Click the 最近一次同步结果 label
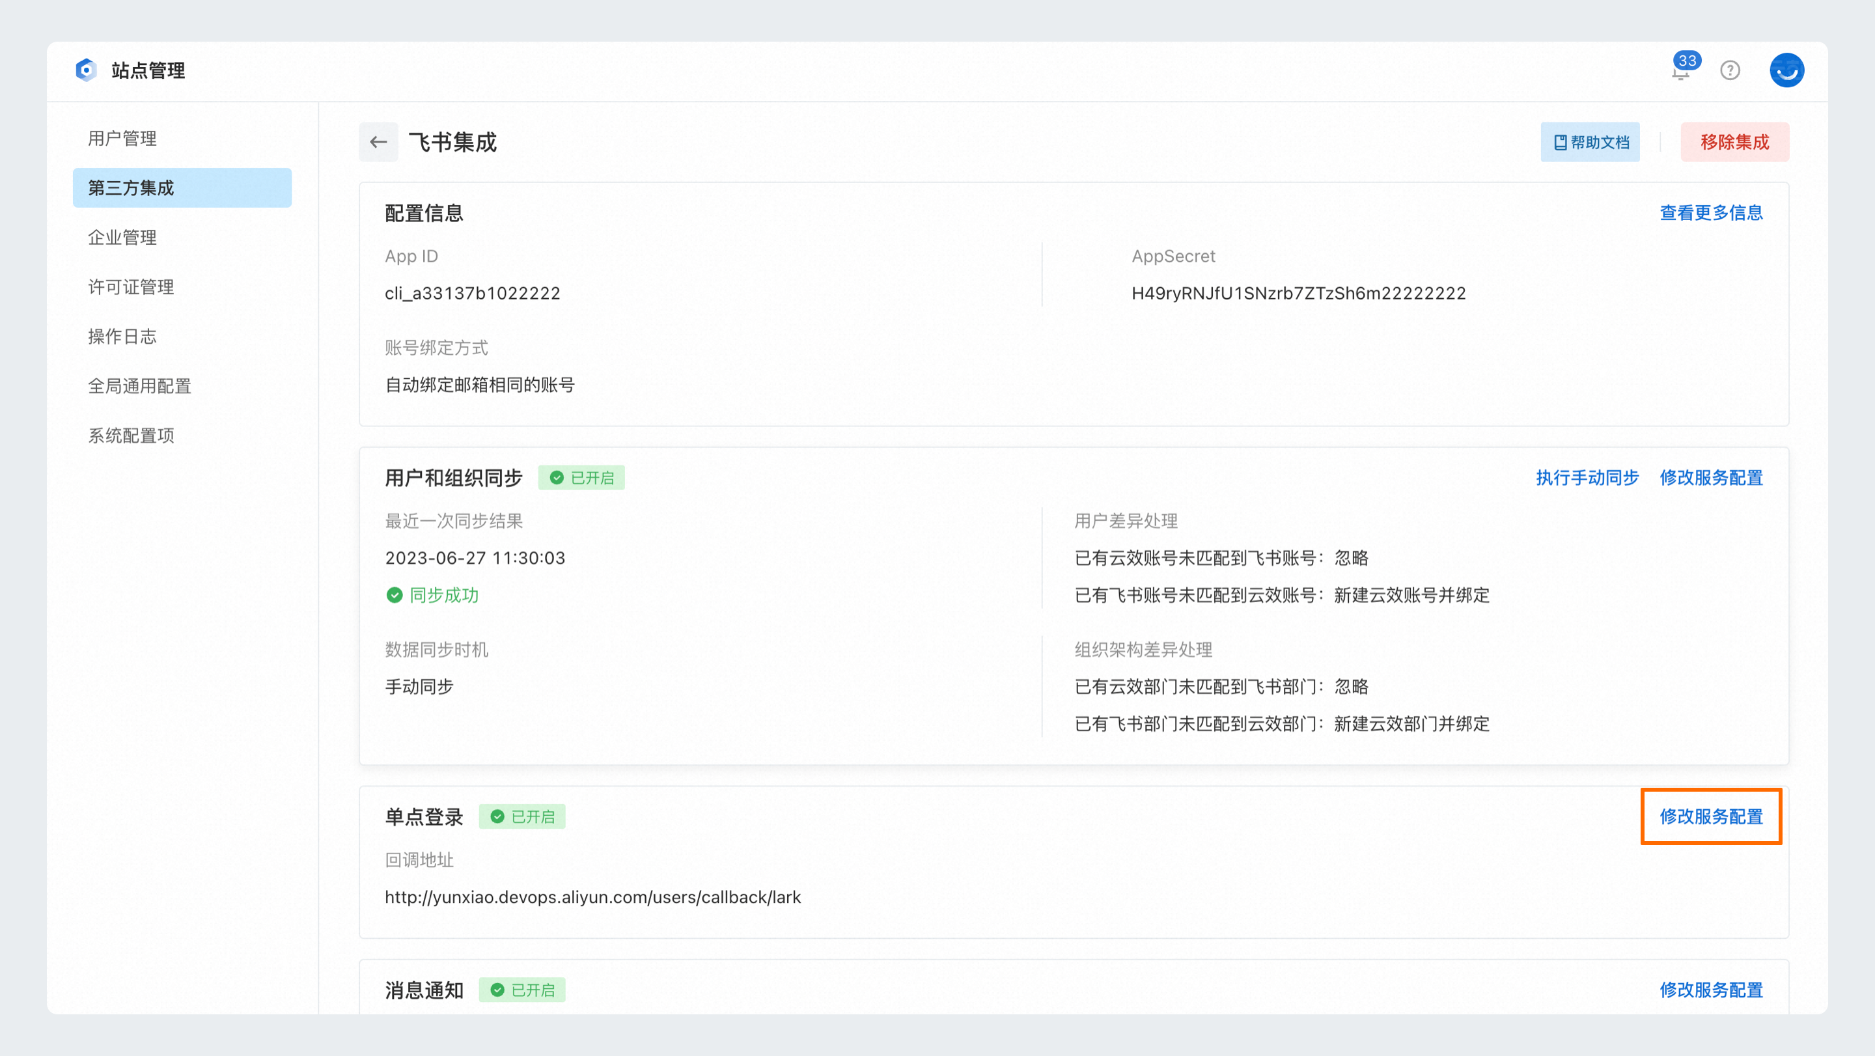 pyautogui.click(x=454, y=521)
